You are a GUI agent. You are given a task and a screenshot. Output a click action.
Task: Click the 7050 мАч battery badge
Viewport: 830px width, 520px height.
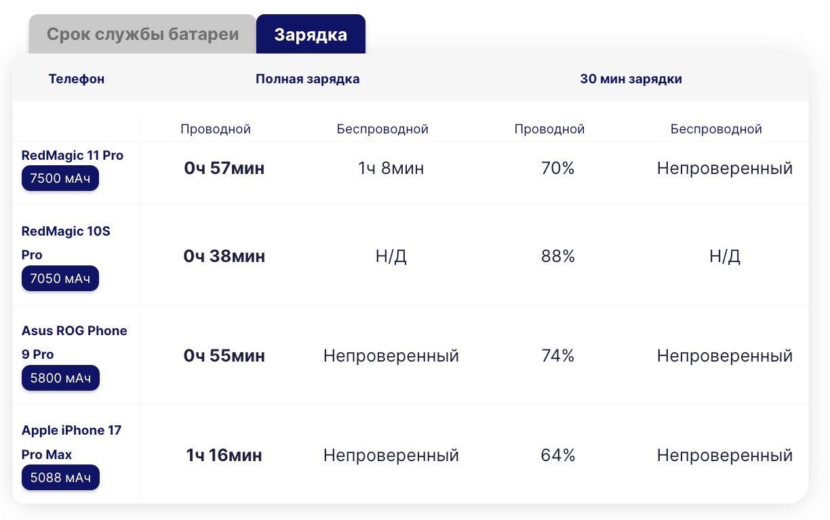pyautogui.click(x=60, y=279)
